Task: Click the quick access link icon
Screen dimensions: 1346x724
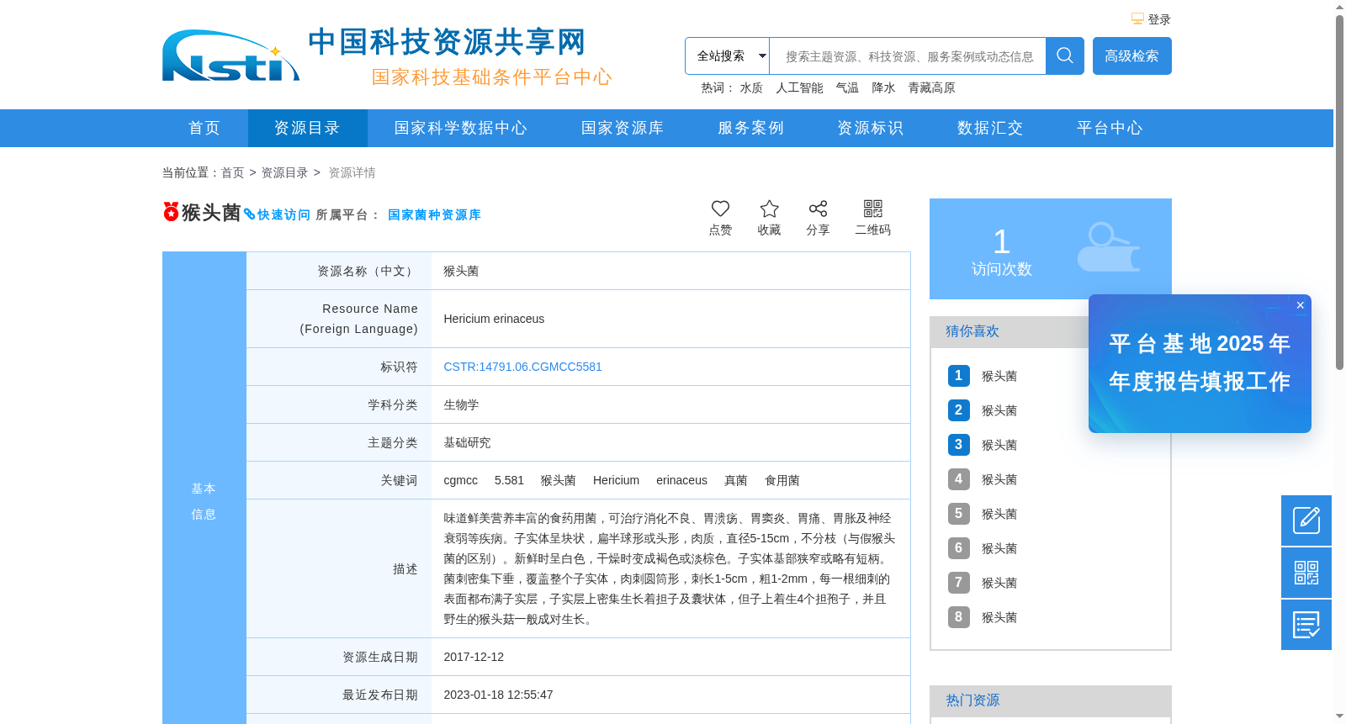Action: coord(250,214)
